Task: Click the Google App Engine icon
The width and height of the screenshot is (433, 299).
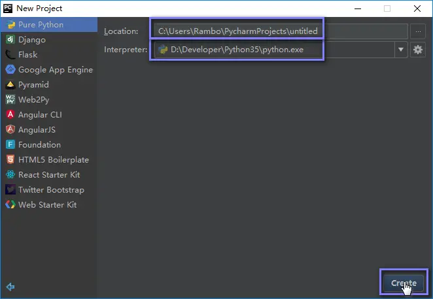Action: point(10,69)
